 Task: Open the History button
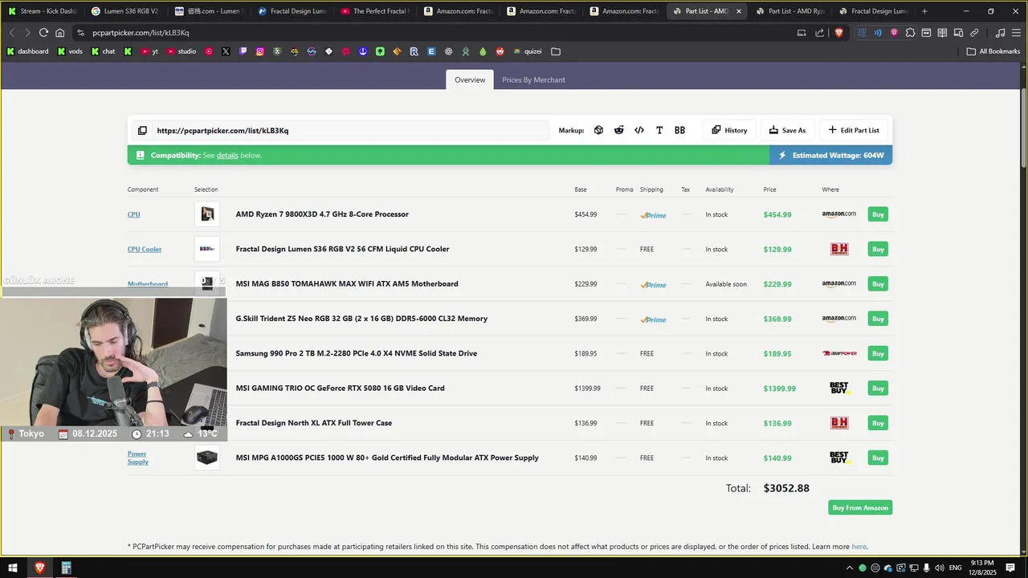coord(729,130)
